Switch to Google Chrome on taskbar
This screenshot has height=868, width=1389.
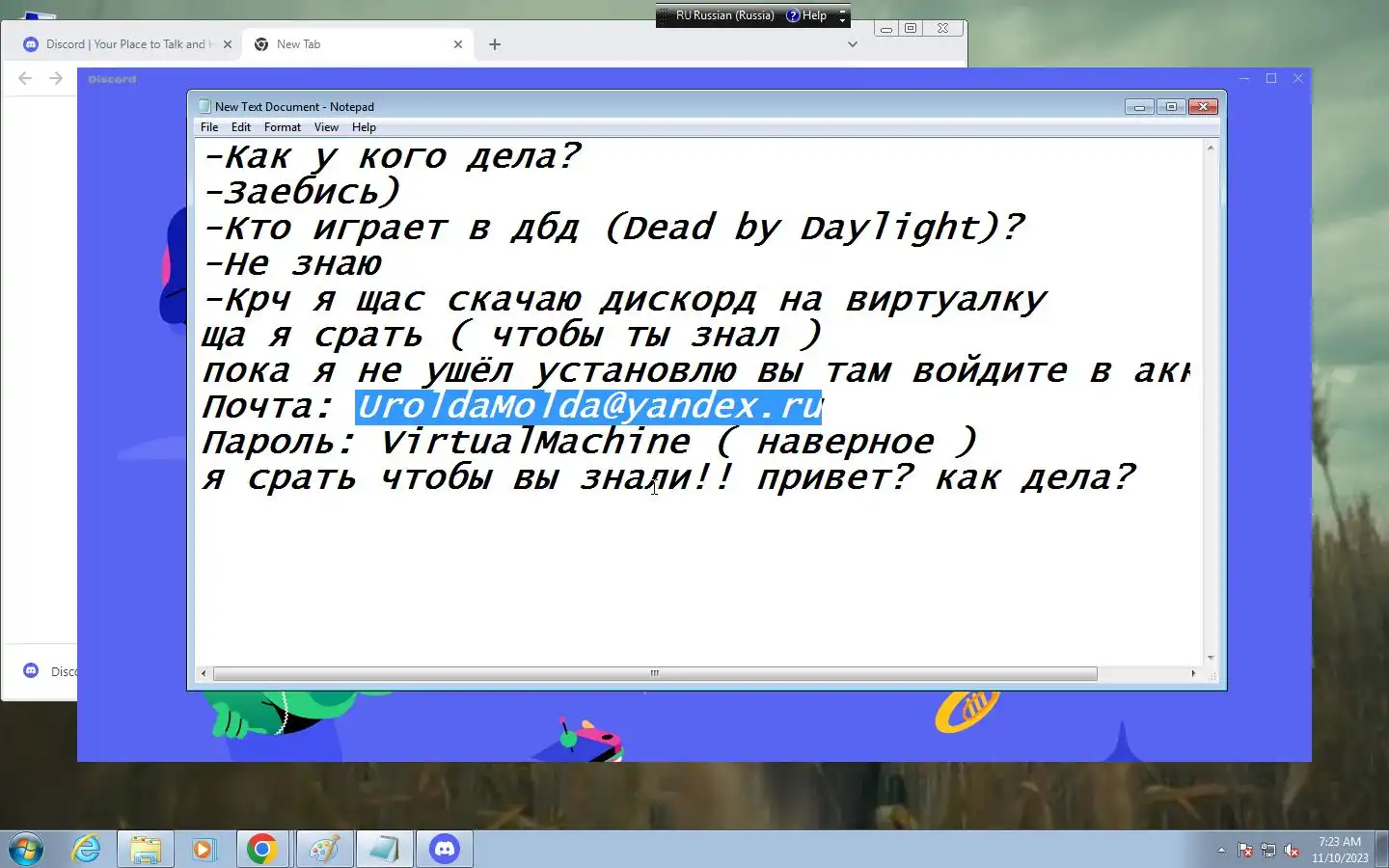[x=262, y=850]
